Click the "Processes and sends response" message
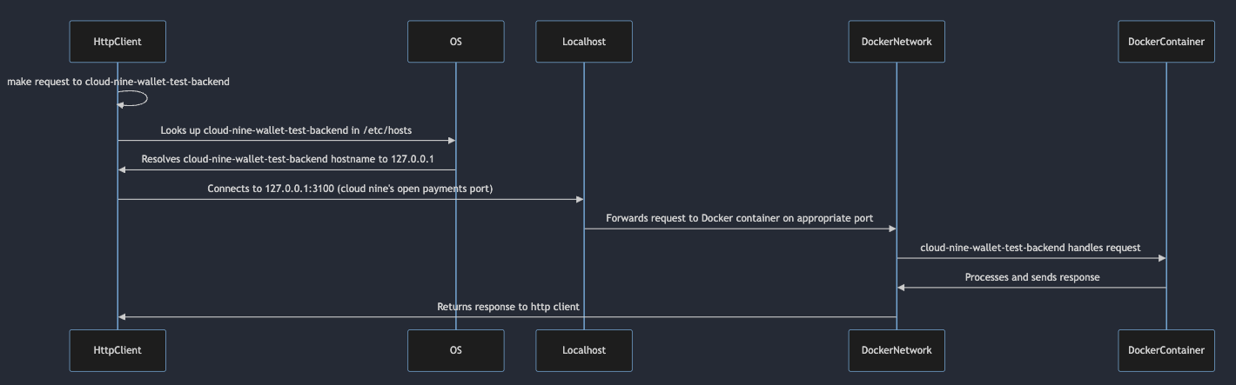Screen dimensions: 1236x385 click(x=1031, y=277)
